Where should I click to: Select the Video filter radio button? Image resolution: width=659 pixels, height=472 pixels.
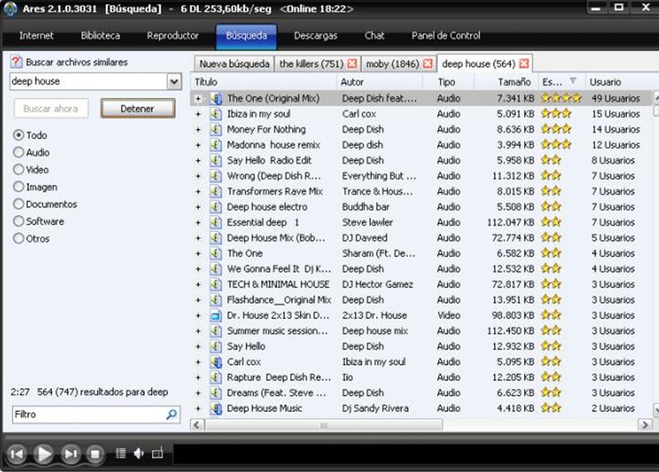[18, 170]
